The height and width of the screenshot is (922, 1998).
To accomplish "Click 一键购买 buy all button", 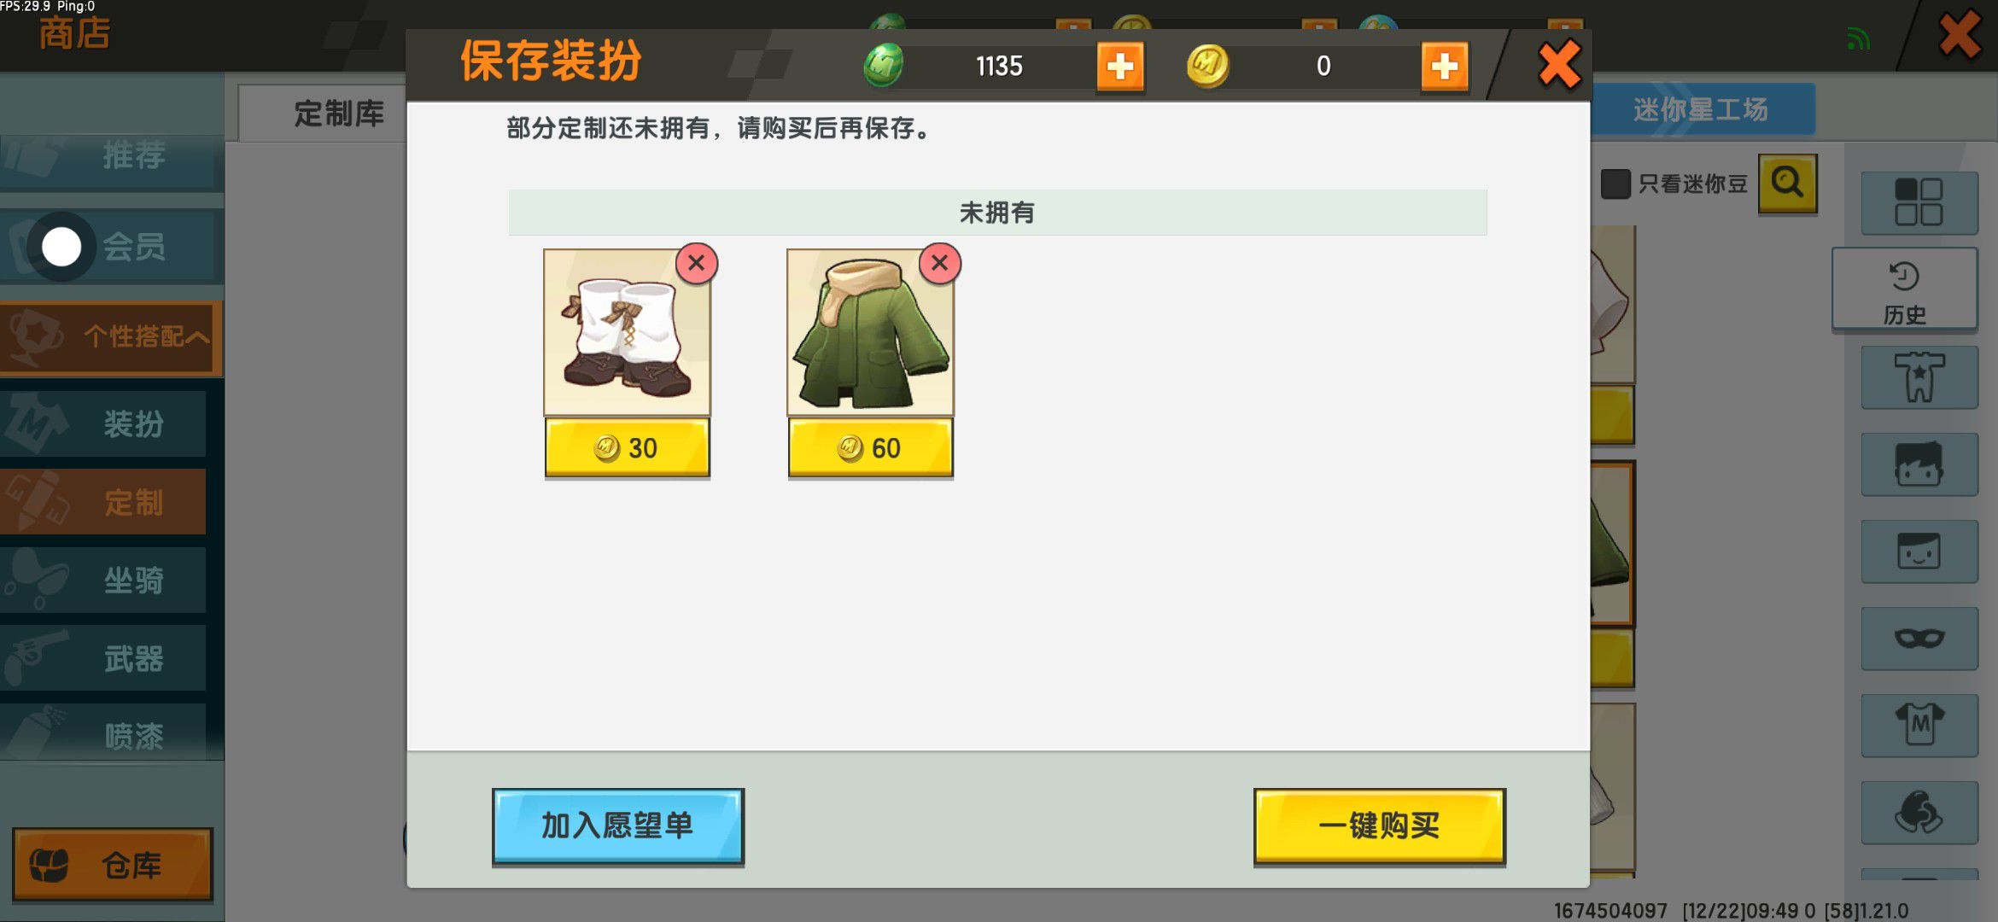I will pyautogui.click(x=1379, y=826).
